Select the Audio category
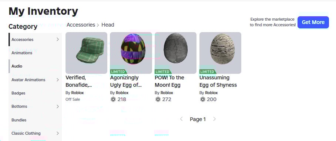Viewport: 336px width, 141px height. [35, 66]
